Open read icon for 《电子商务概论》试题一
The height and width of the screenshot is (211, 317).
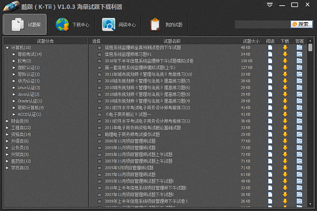(x=270, y=114)
